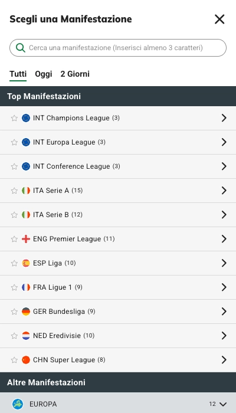
Task: Open ENG Premier League competition
Action: [118, 239]
